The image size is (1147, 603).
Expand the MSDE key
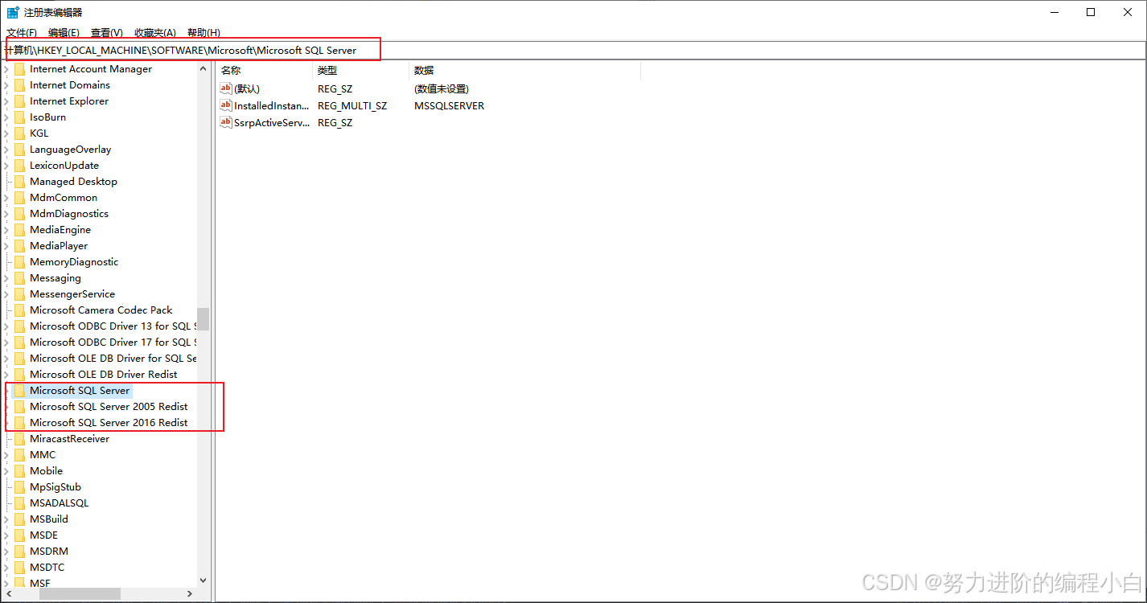[7, 535]
